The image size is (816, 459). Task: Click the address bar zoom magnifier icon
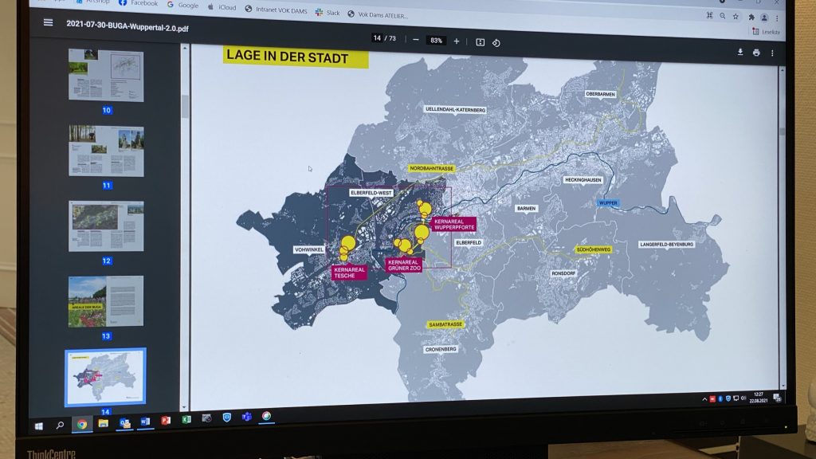722,16
